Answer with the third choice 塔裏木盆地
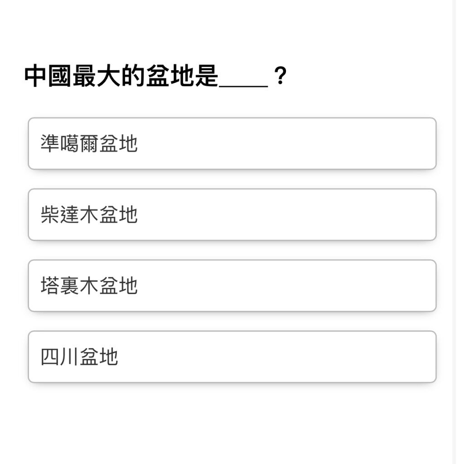The height and width of the screenshot is (464, 460). click(x=232, y=285)
